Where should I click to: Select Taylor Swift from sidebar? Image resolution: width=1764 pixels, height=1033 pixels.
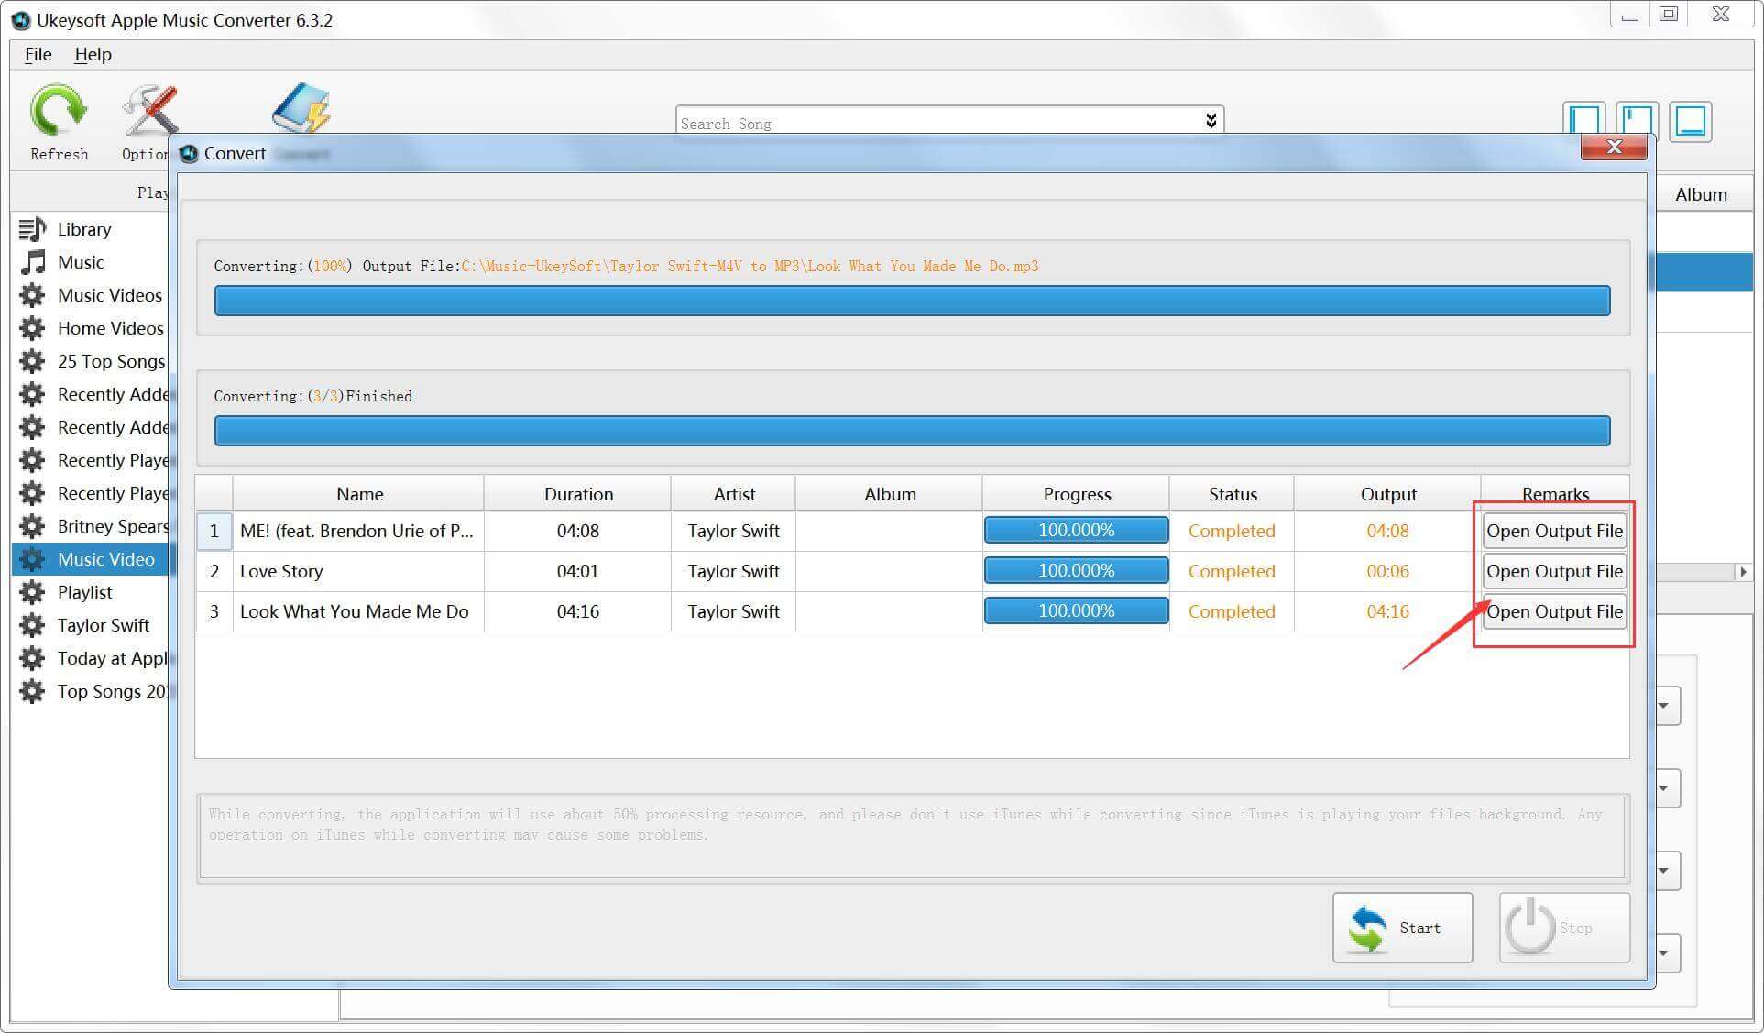point(100,625)
